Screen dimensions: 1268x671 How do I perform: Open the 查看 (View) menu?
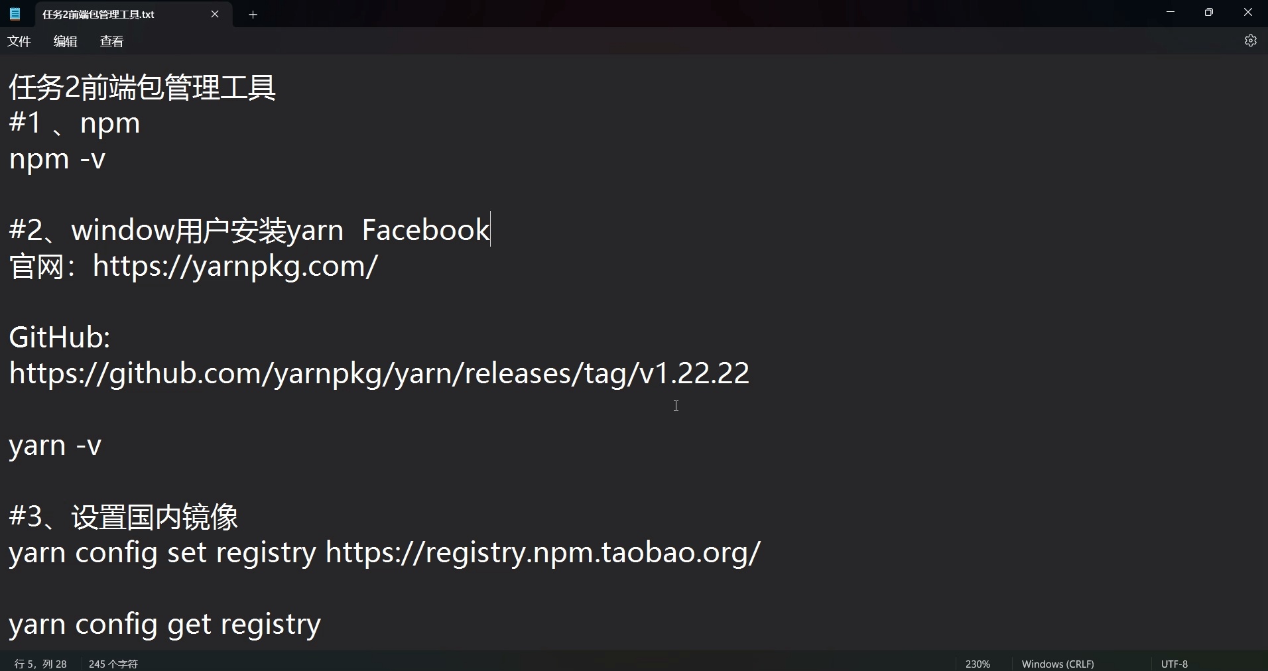click(111, 40)
